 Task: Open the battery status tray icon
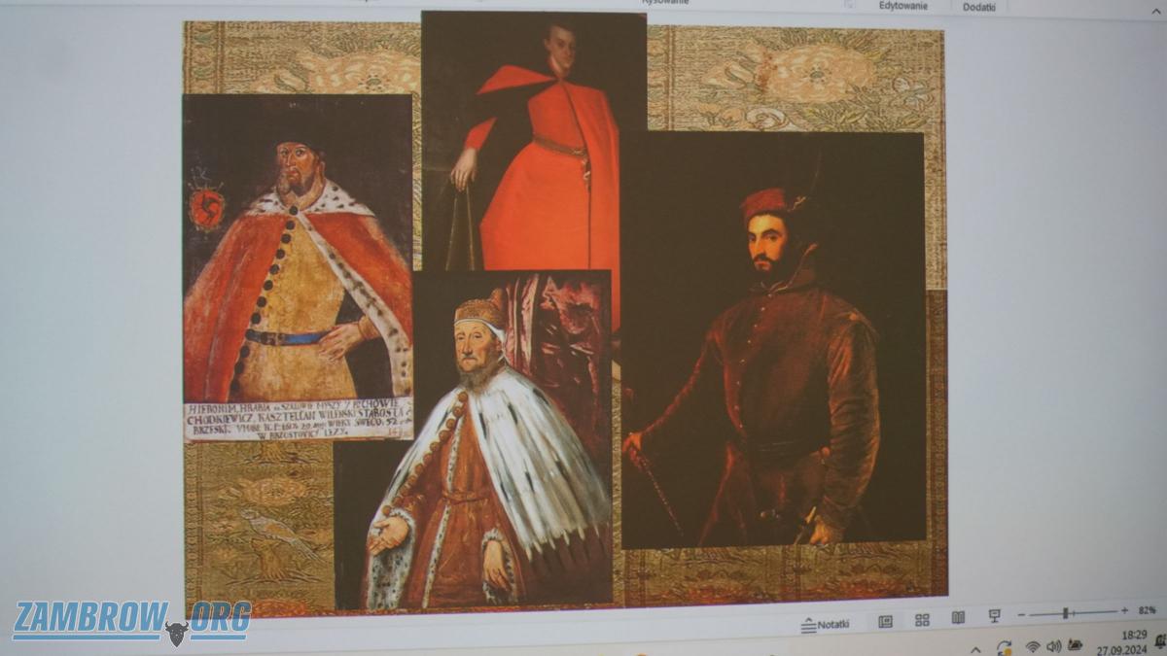pyautogui.click(x=1076, y=644)
